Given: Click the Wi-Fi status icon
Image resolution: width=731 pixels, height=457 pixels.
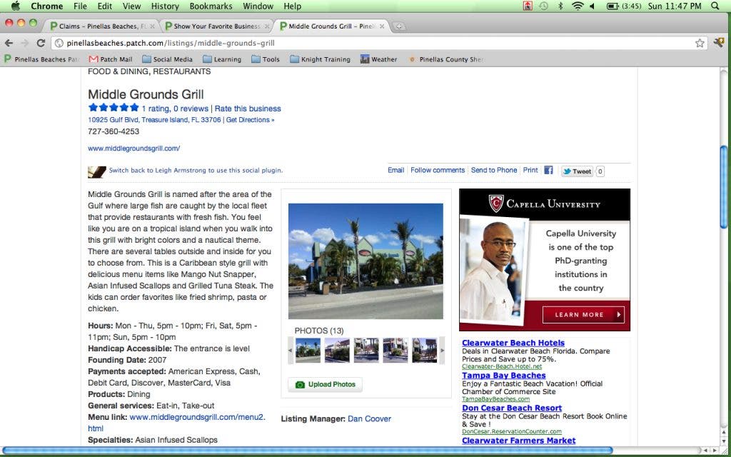Looking at the screenshot, I should (577, 6).
